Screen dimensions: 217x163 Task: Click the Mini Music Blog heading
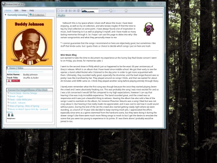(68, 55)
